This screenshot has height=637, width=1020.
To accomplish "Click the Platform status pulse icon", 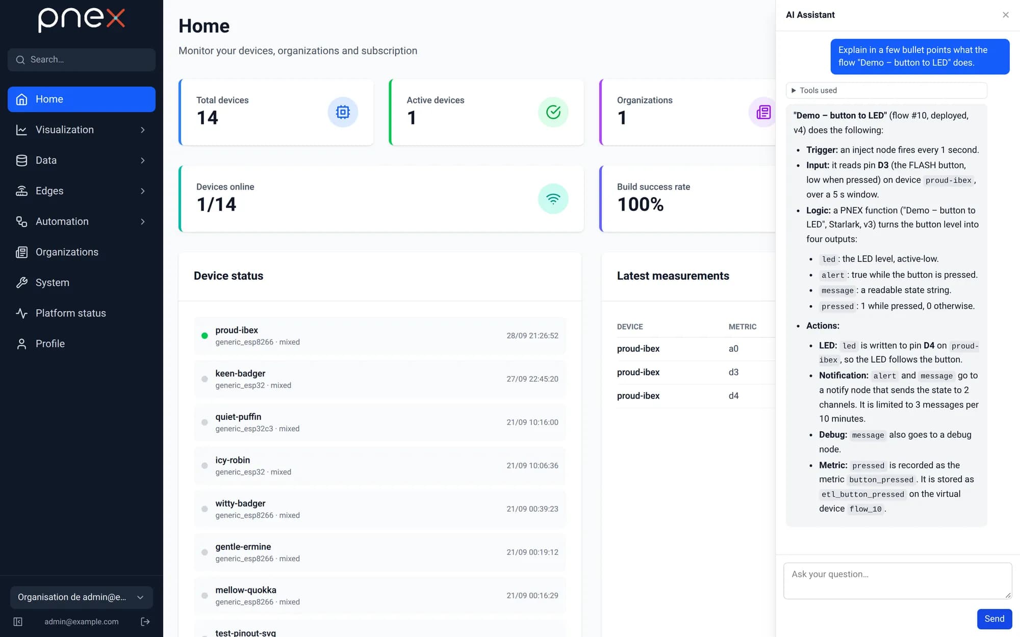I will tap(21, 313).
